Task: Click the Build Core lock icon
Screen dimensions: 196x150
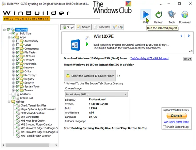Action: pos(17,34)
